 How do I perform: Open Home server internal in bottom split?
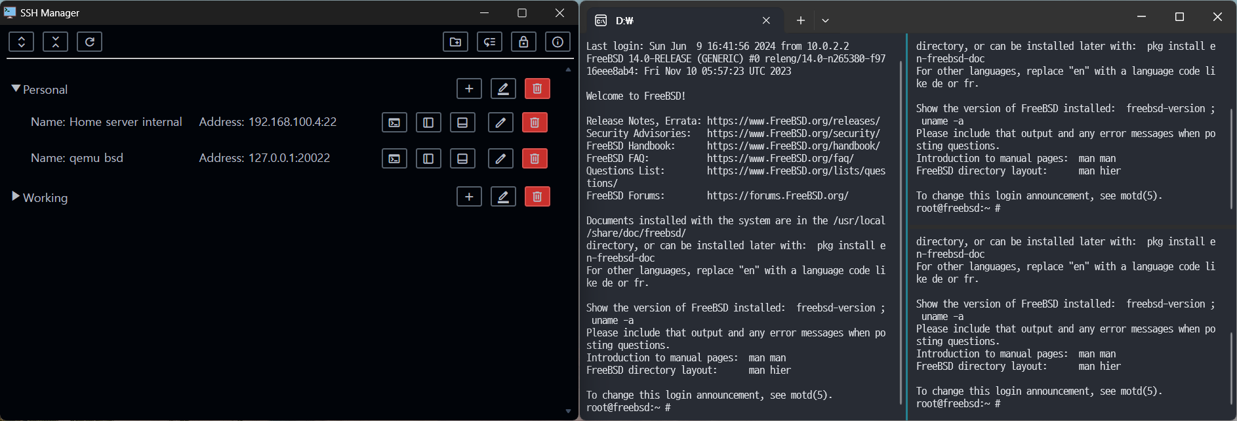click(462, 123)
